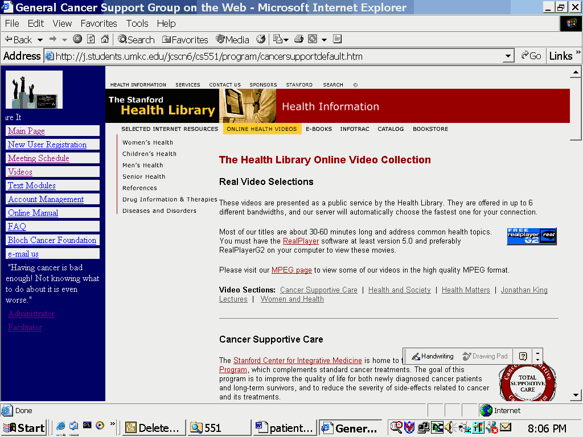Expand the Links toolbar chevron
The height and width of the screenshot is (437, 583).
578,52
